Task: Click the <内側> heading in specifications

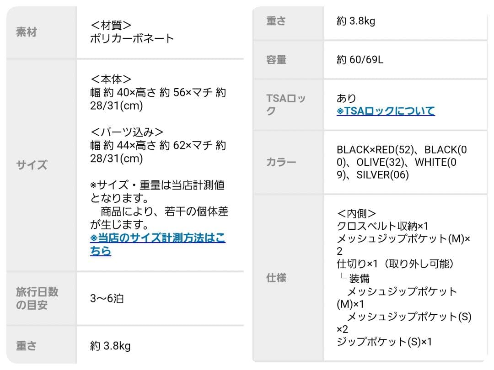Action: pos(356,213)
